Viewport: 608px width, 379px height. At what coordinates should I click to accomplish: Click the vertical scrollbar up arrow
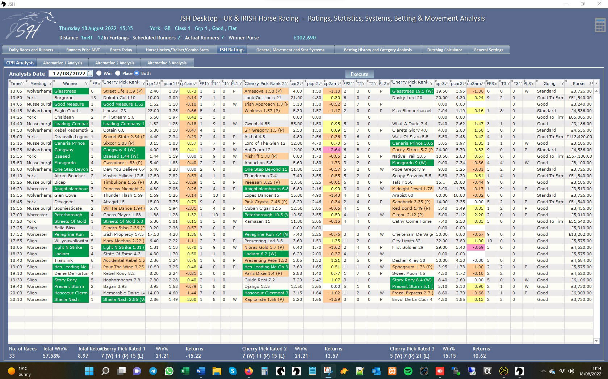click(596, 91)
